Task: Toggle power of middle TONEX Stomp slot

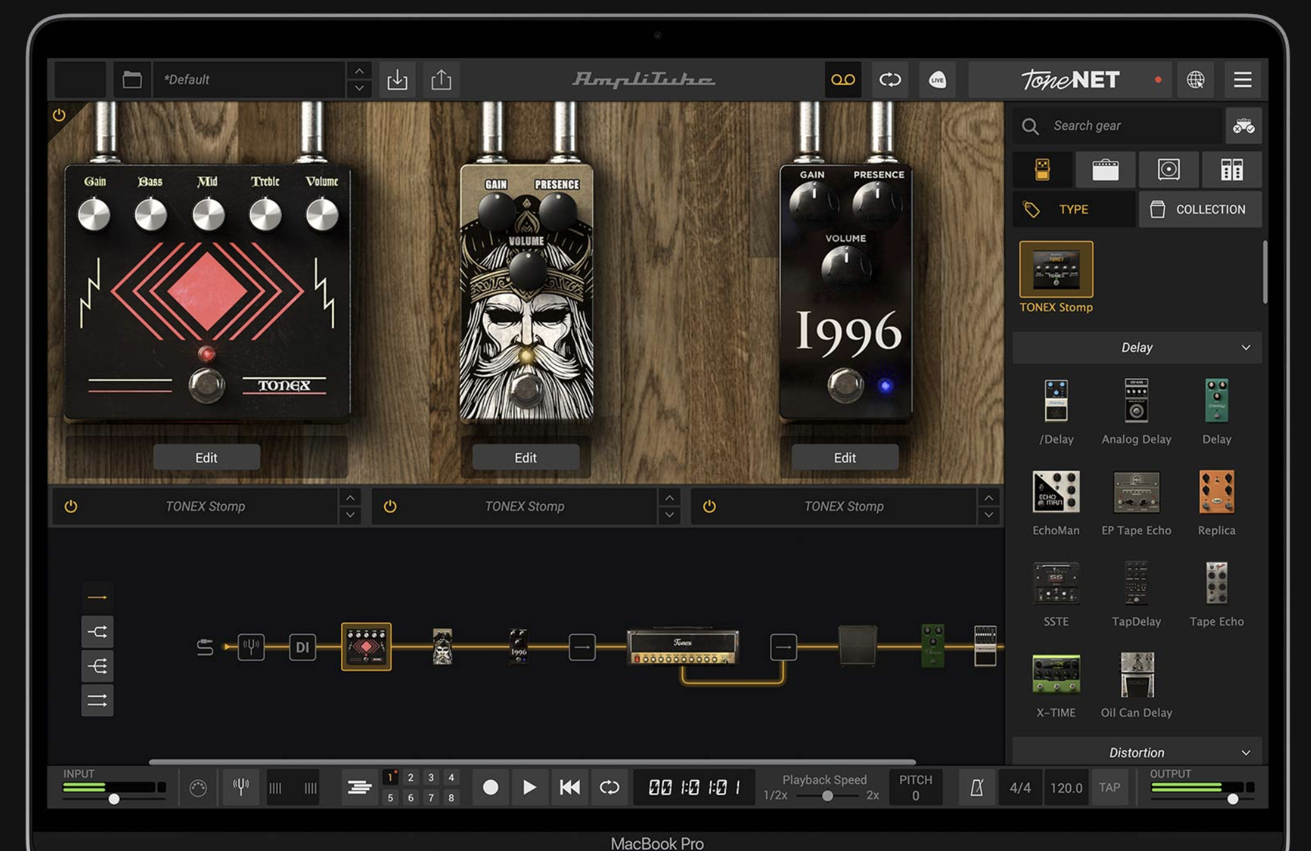Action: [390, 506]
